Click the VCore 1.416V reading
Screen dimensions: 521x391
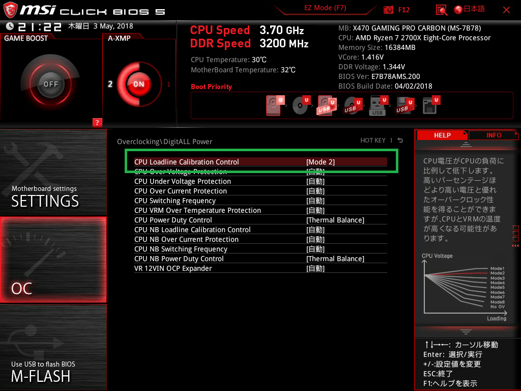(361, 57)
